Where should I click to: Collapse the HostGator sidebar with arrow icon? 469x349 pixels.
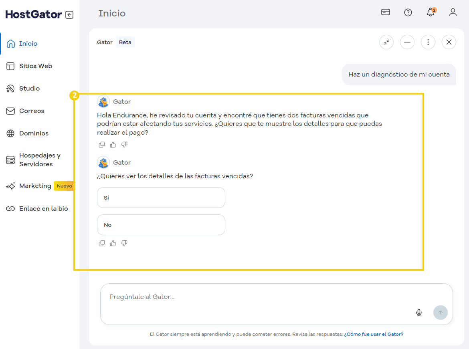(x=69, y=15)
